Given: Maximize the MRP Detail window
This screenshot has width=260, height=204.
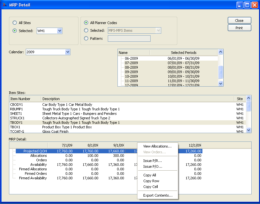Looking at the screenshot, I should point(247,5).
